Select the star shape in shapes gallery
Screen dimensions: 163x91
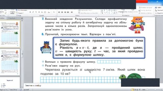pos(114,13)
